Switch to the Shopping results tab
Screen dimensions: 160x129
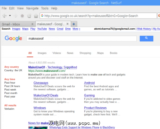(85, 53)
